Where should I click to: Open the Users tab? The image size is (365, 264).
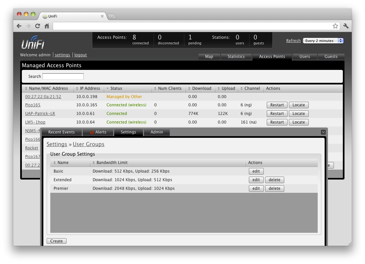(x=304, y=57)
